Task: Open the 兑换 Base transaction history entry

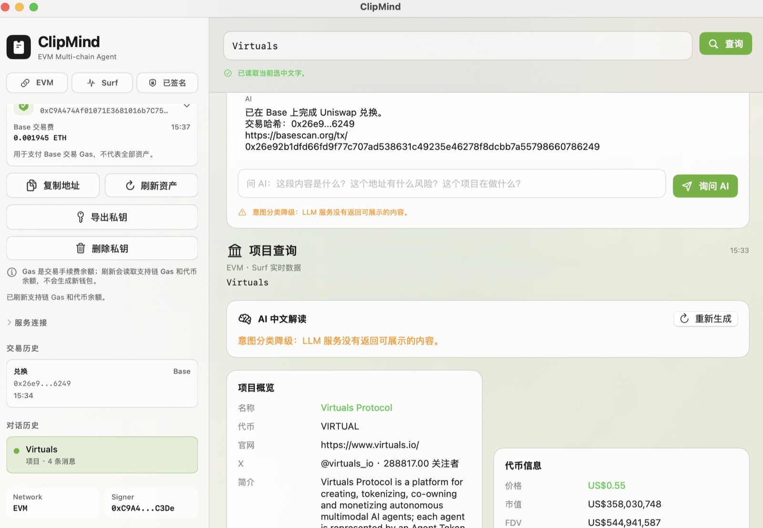Action: pyautogui.click(x=102, y=384)
